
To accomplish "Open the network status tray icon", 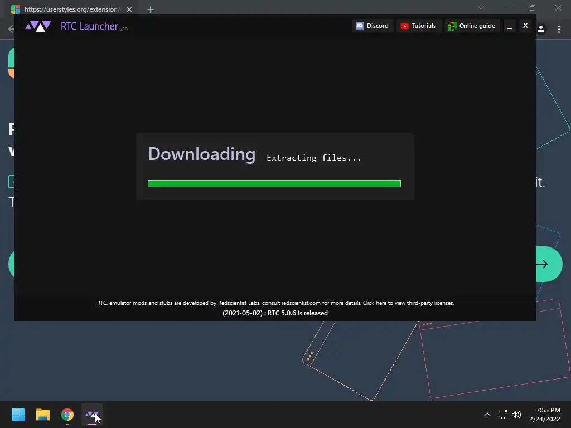I will coord(503,415).
